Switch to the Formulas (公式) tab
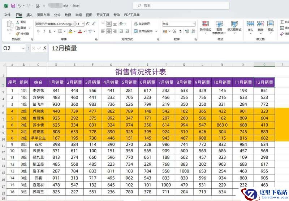This screenshot has height=201, width=289. coord(57,15)
